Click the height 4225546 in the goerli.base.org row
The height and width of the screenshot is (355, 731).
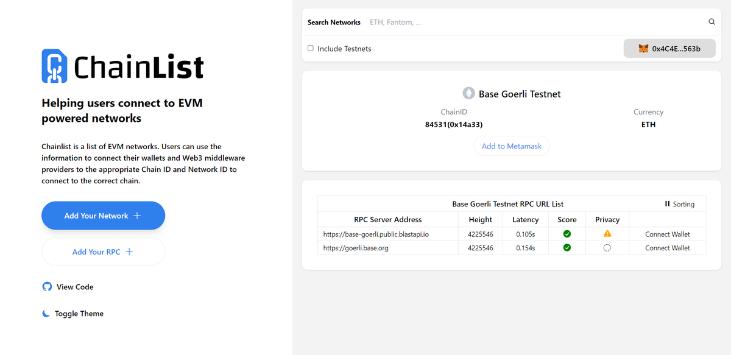481,248
